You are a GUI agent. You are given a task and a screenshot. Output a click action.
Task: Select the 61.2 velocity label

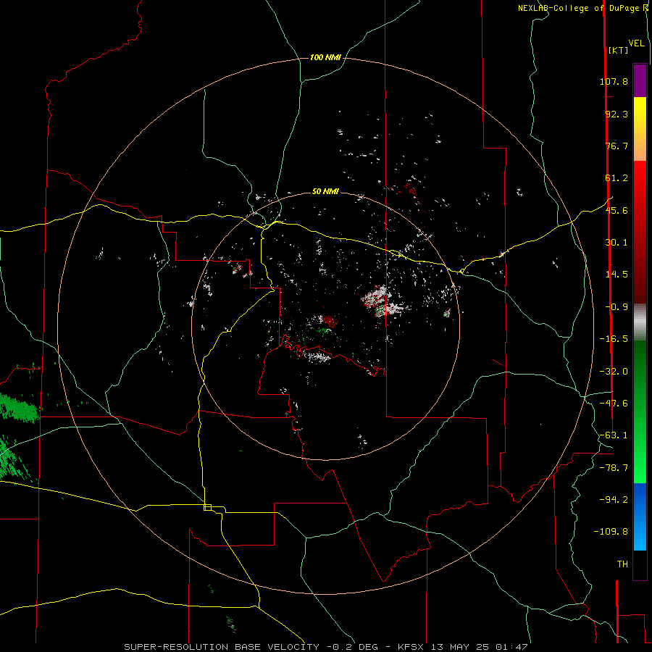617,178
